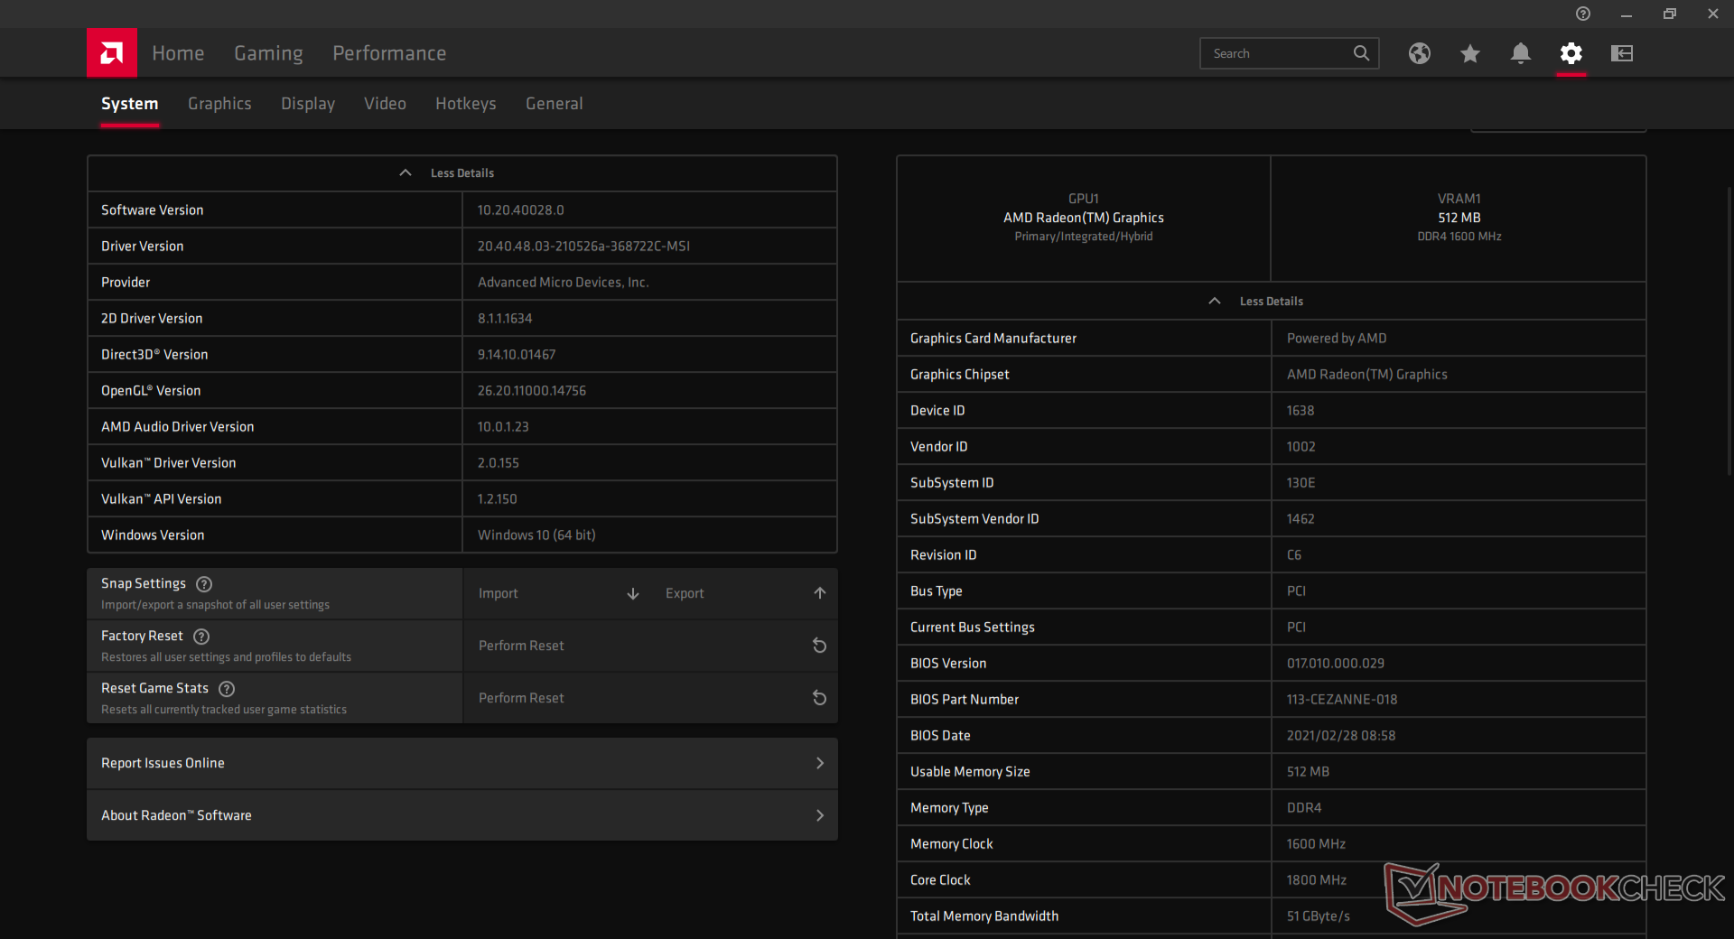Select the VRAM1 512 MB card
Viewport: 1734px width, 939px height.
coord(1459,218)
